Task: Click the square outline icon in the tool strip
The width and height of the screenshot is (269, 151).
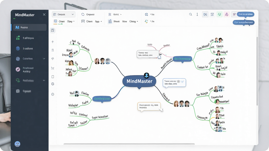Action: pos(53,77)
